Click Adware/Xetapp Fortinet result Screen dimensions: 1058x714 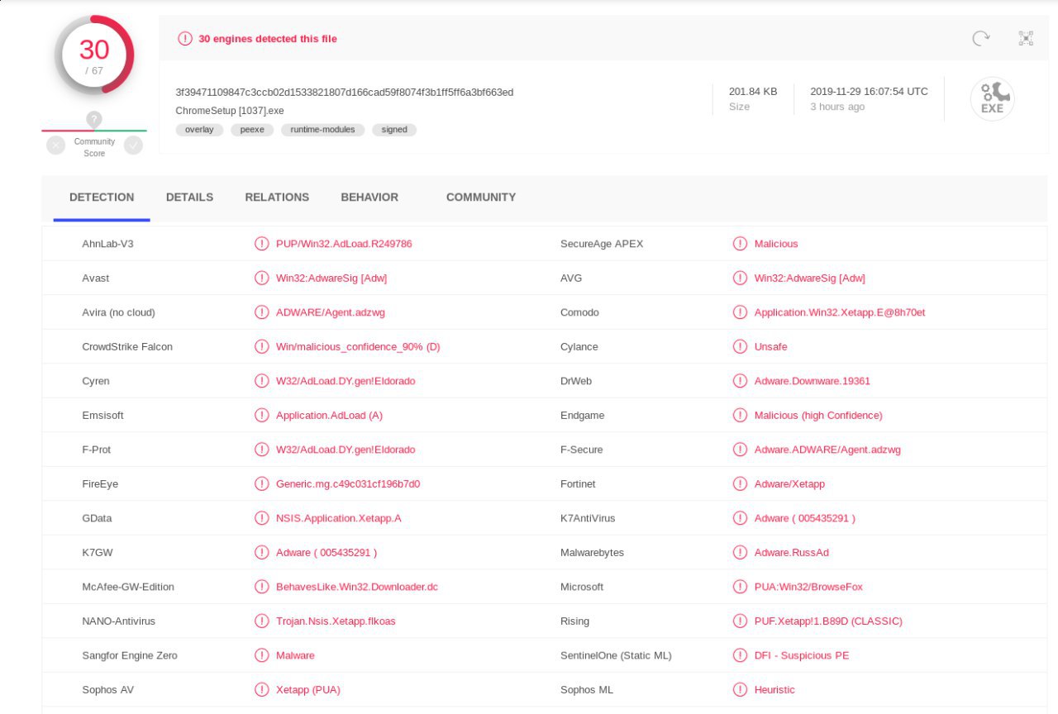[x=789, y=484]
